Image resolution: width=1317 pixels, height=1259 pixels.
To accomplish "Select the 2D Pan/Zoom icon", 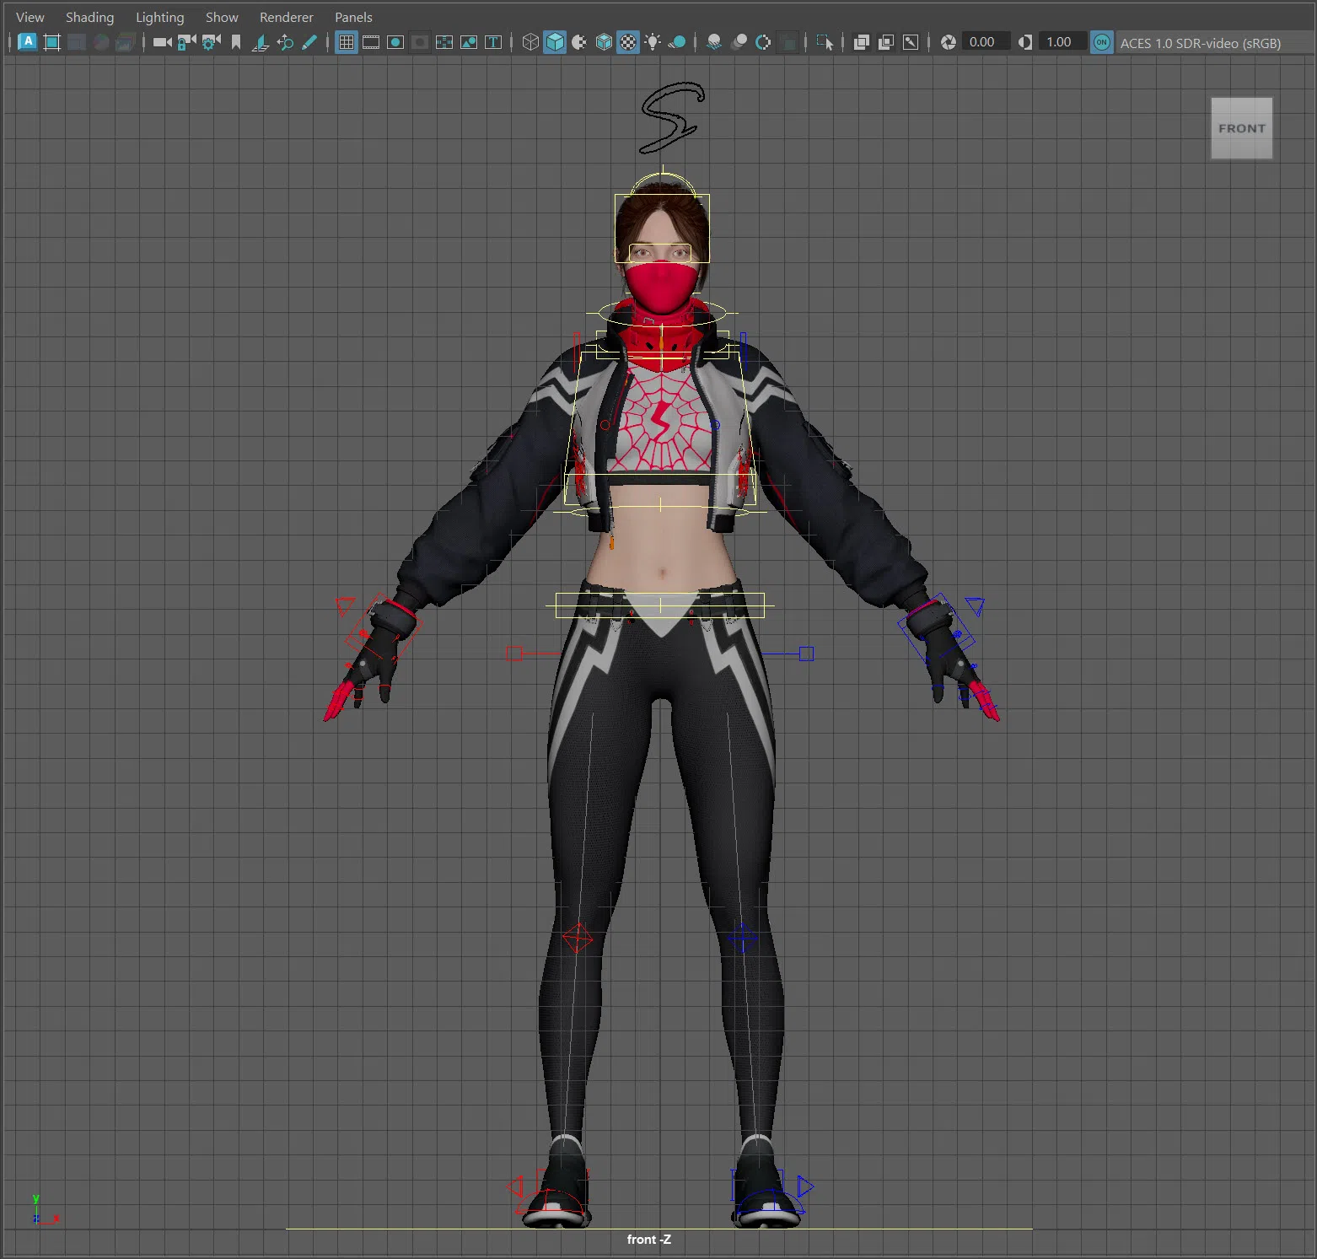I will (285, 42).
